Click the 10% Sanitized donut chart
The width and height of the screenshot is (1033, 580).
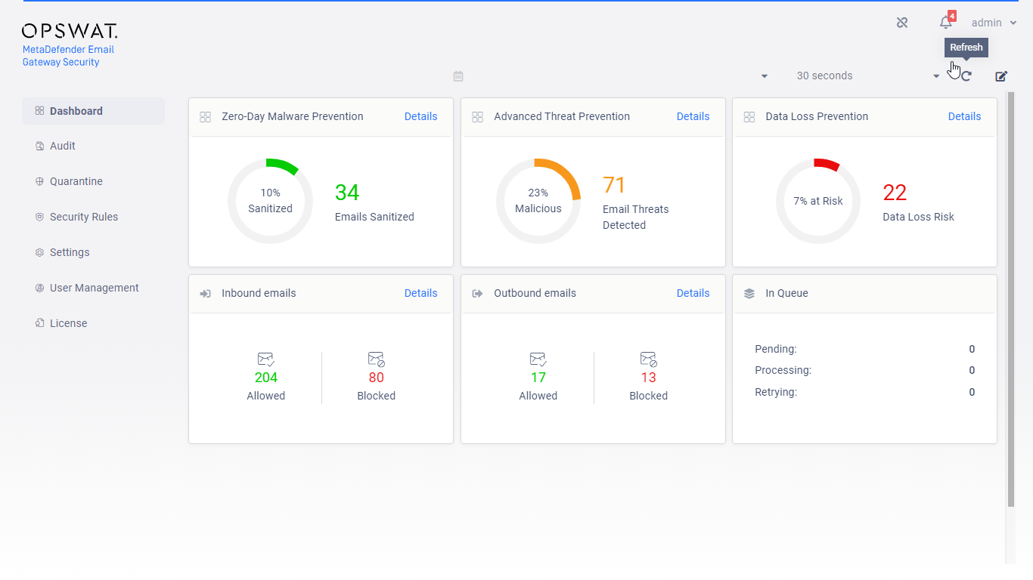point(270,201)
